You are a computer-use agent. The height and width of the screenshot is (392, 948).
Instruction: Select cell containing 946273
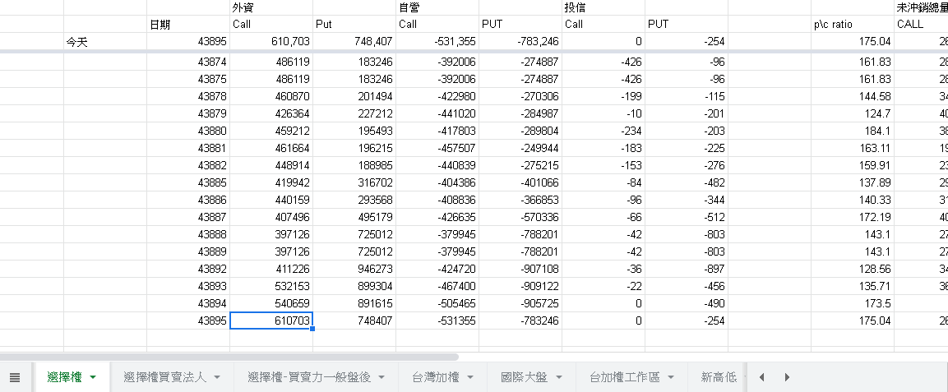354,269
